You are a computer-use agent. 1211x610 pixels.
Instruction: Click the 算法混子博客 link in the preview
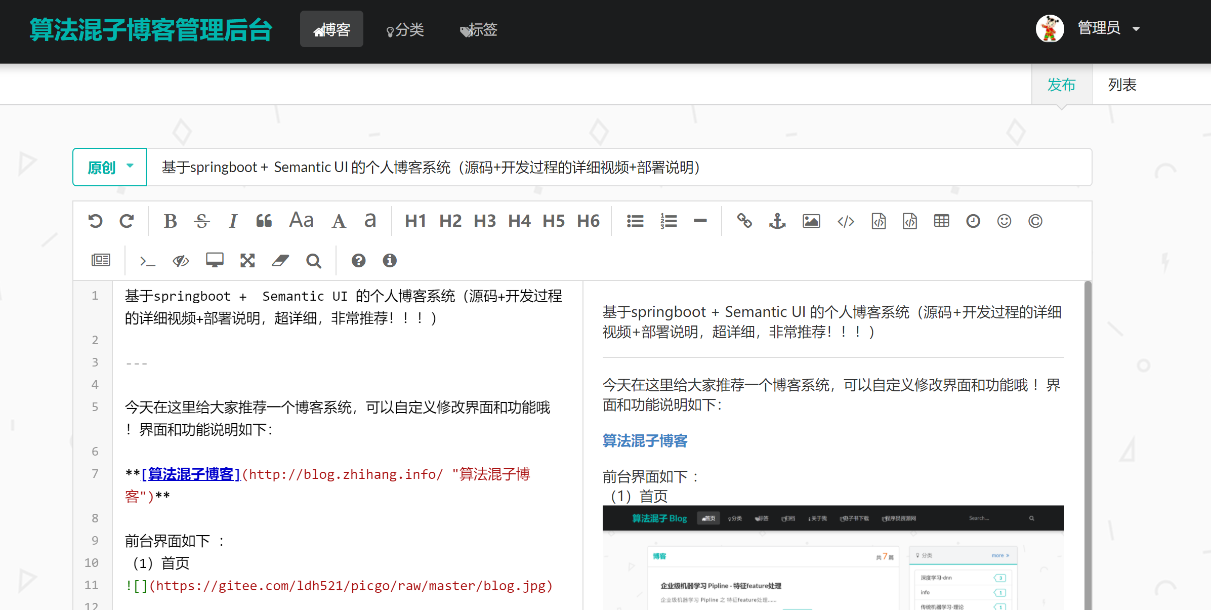pos(645,441)
